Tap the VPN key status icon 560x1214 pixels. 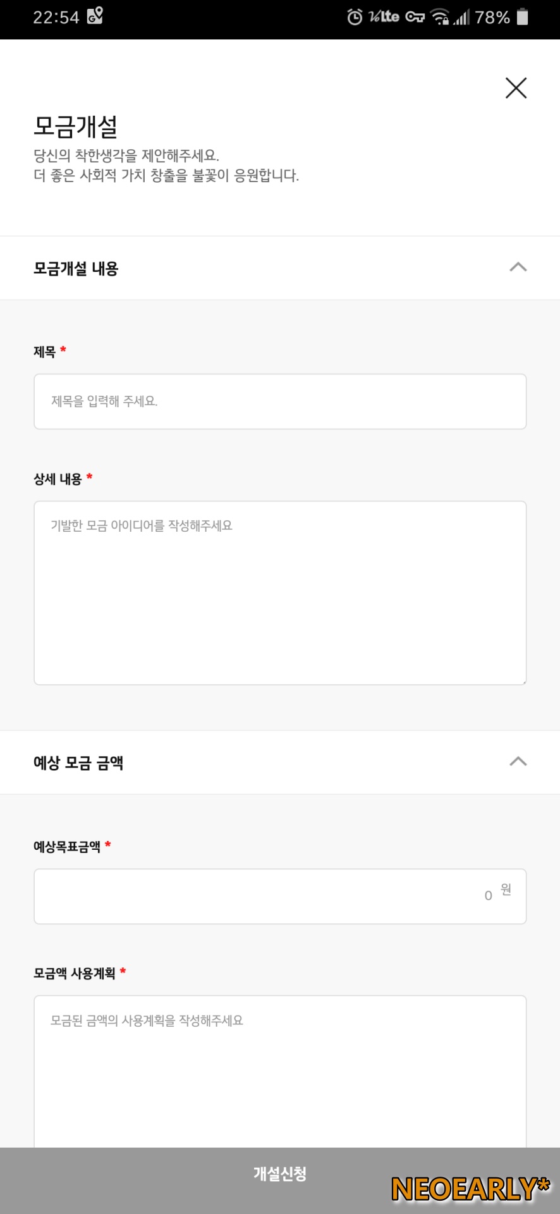pos(415,17)
